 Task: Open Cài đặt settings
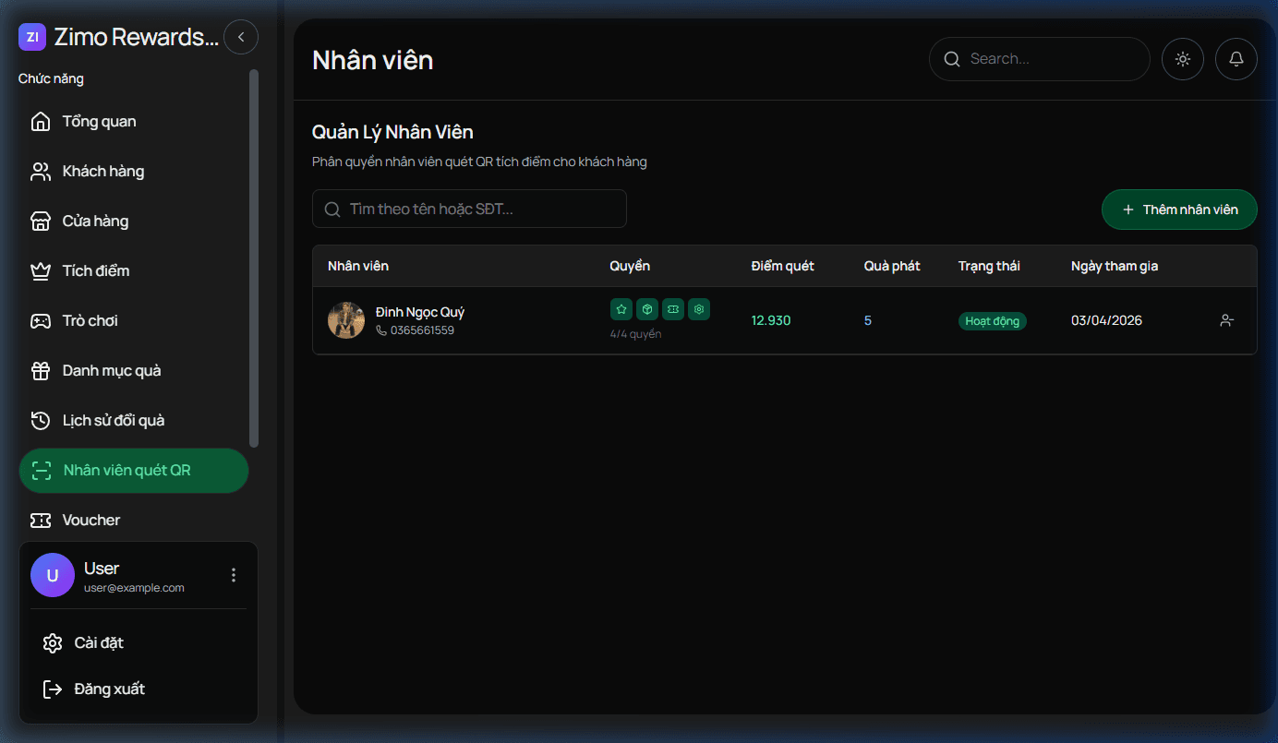click(x=98, y=643)
